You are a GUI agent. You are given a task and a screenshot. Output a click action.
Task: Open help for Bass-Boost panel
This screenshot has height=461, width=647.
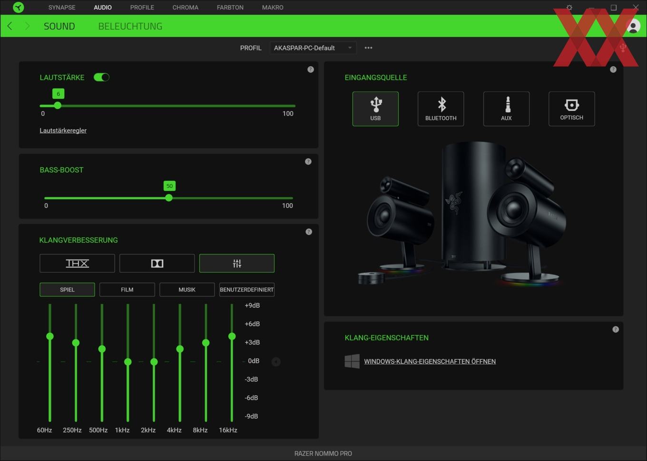click(x=308, y=162)
